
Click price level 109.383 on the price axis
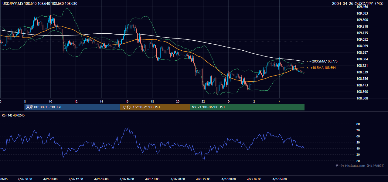coord(362,13)
